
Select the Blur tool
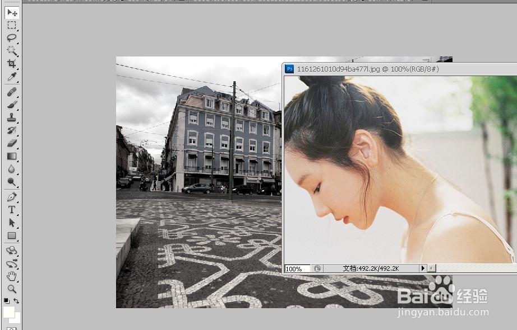tap(12, 169)
